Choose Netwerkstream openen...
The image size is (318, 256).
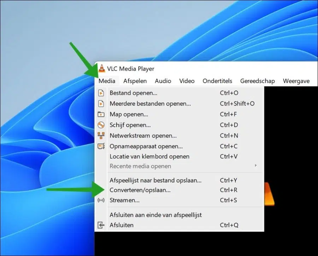[179, 135]
